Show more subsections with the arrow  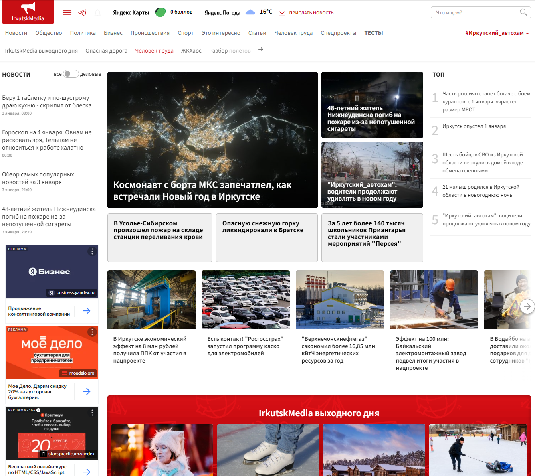[261, 49]
